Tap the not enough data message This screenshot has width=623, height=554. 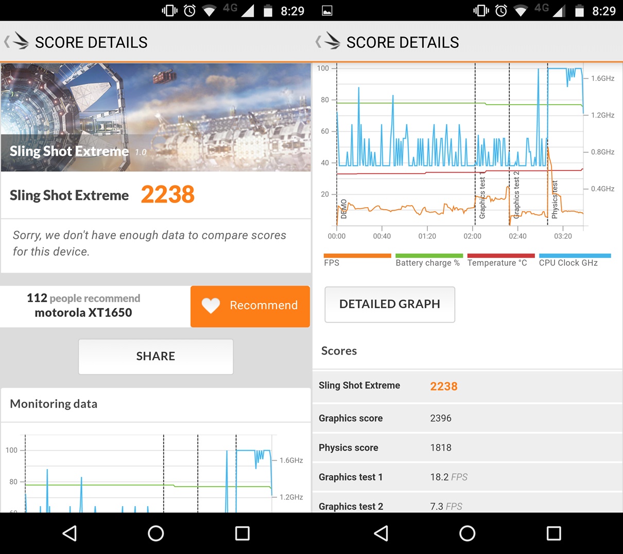pyautogui.click(x=149, y=243)
